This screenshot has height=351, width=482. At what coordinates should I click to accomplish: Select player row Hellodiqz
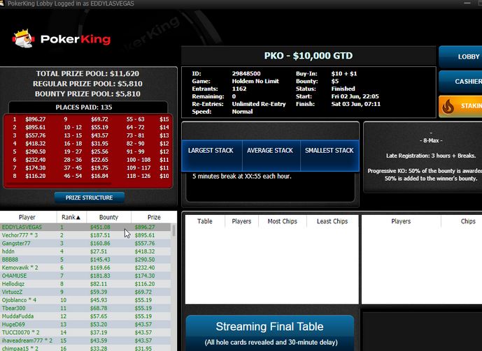pos(85,284)
